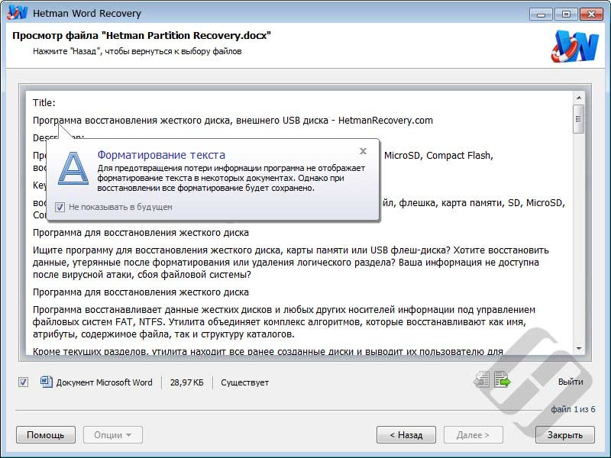
Task: Click the paragraph starting 'Ищите программу для восстановления'
Action: click(x=291, y=262)
